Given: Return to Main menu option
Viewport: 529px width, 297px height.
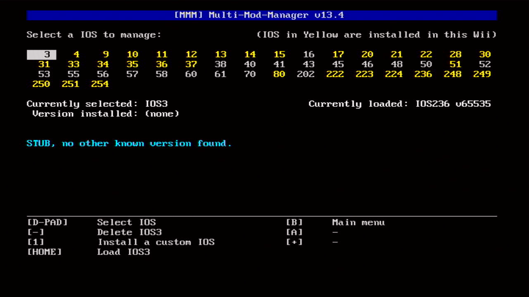Looking at the screenshot, I should tap(358, 222).
